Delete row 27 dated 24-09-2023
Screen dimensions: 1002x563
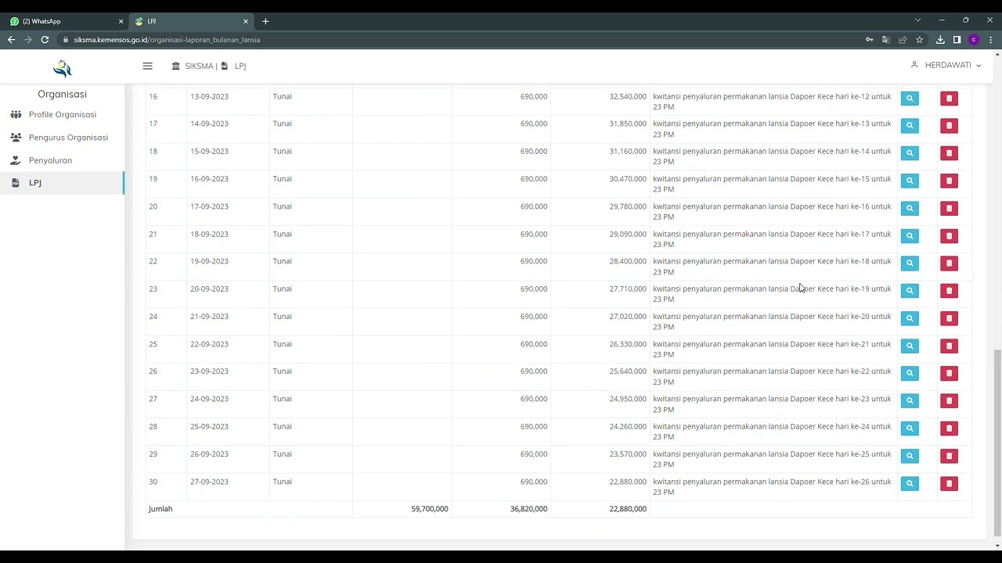949,400
